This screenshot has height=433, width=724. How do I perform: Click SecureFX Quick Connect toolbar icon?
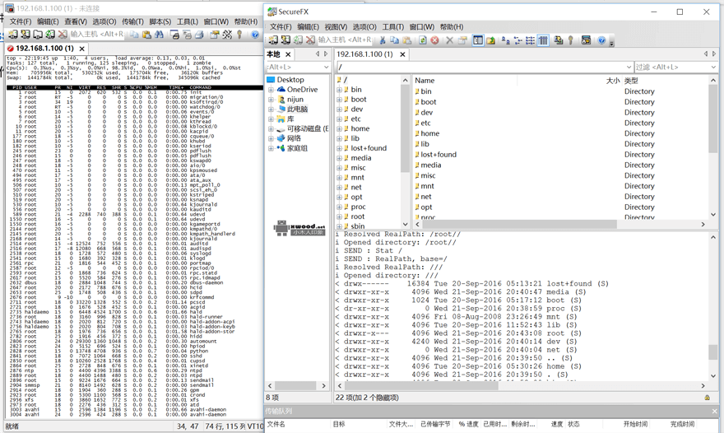point(285,40)
